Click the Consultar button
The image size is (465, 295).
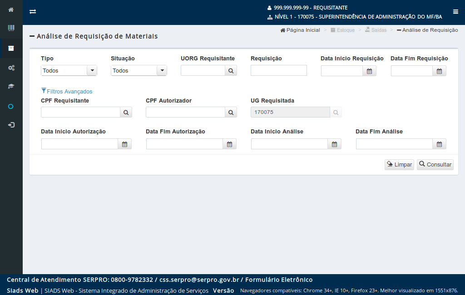[435, 165]
